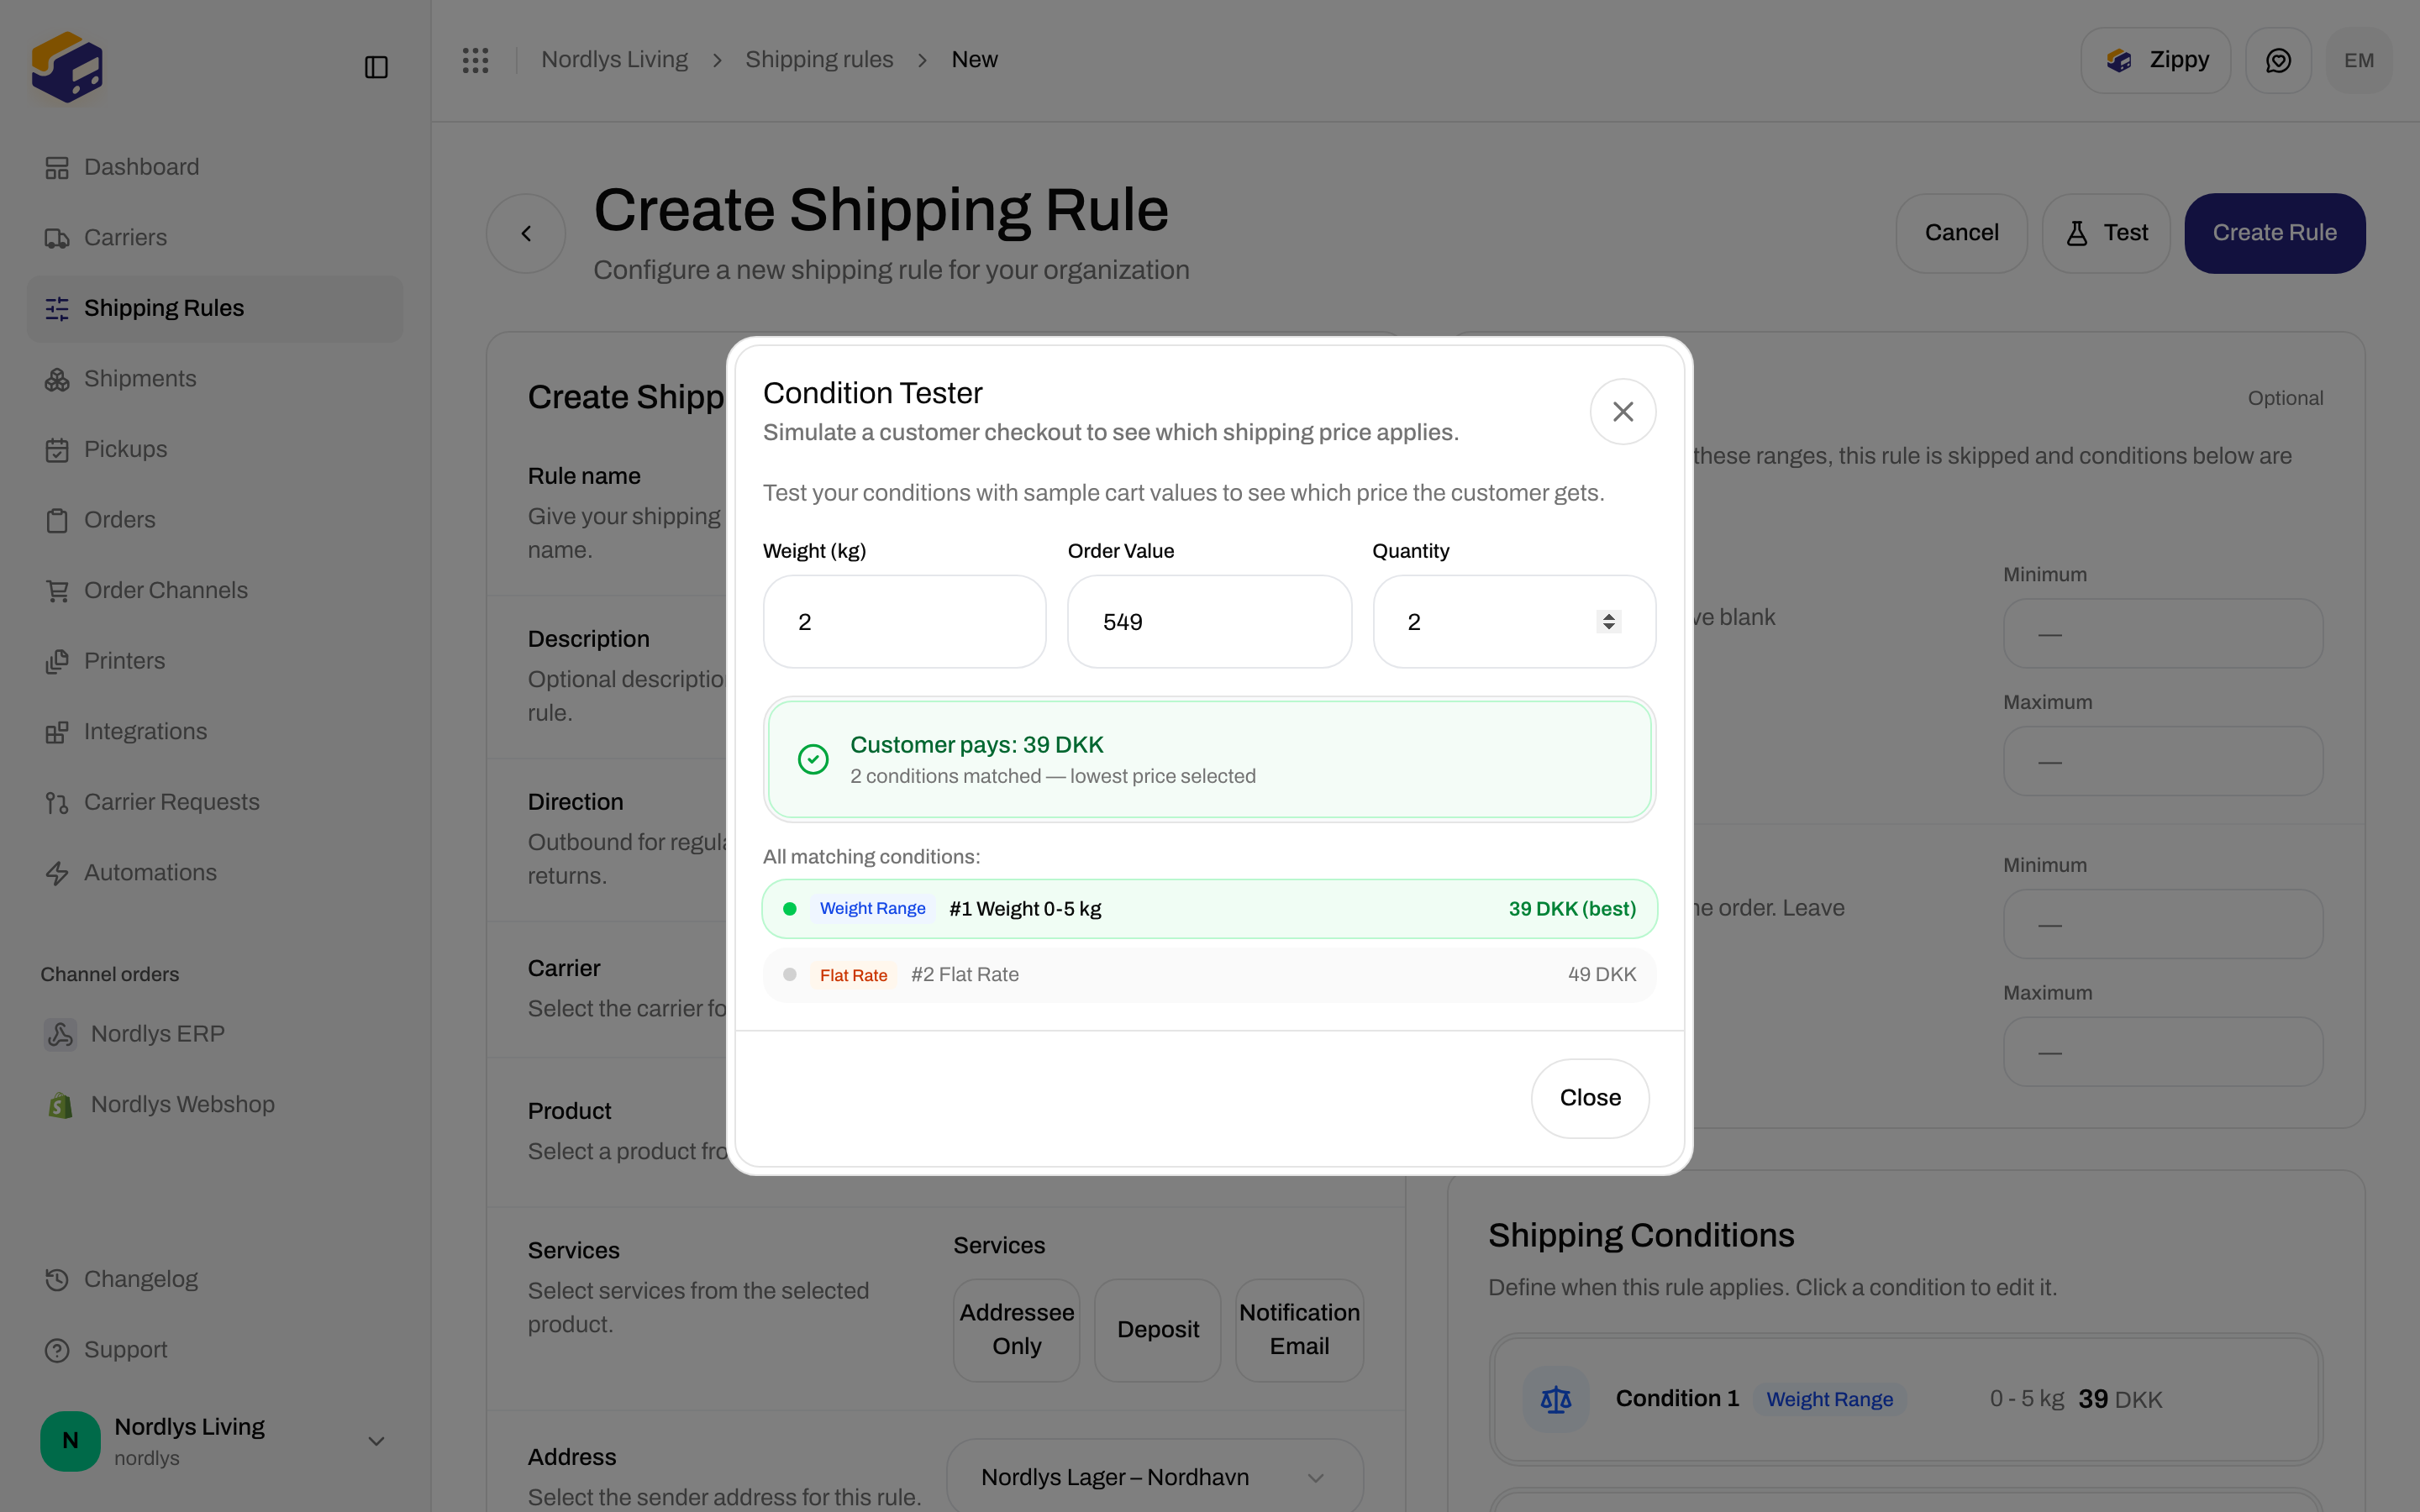The width and height of the screenshot is (2420, 1512).
Task: Click the Nordlys Webshop Shopify icon
Action: click(x=60, y=1104)
